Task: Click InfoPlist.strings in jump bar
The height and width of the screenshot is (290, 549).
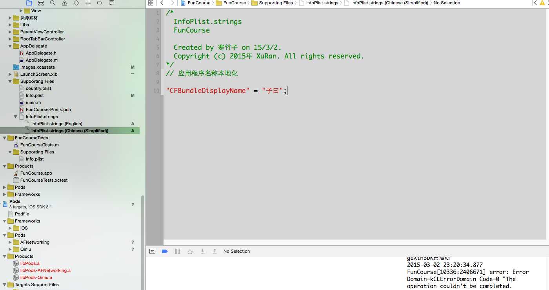Action: coord(318,3)
